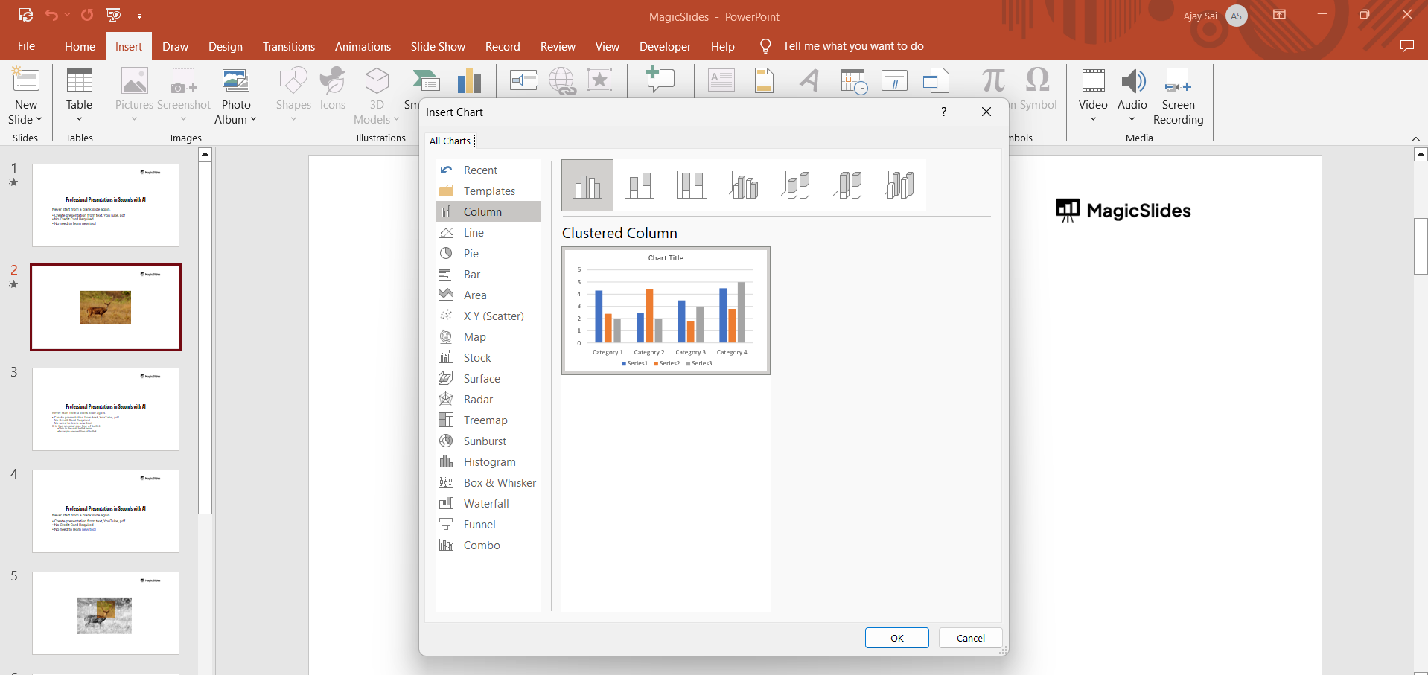Collapse the ribbon with the chevron
The image size is (1428, 675).
coord(1415,139)
